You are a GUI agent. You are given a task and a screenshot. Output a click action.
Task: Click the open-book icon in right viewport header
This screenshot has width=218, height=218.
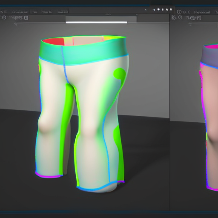click(179, 12)
